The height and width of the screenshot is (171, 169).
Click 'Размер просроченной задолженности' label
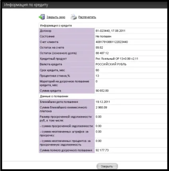point(66,118)
